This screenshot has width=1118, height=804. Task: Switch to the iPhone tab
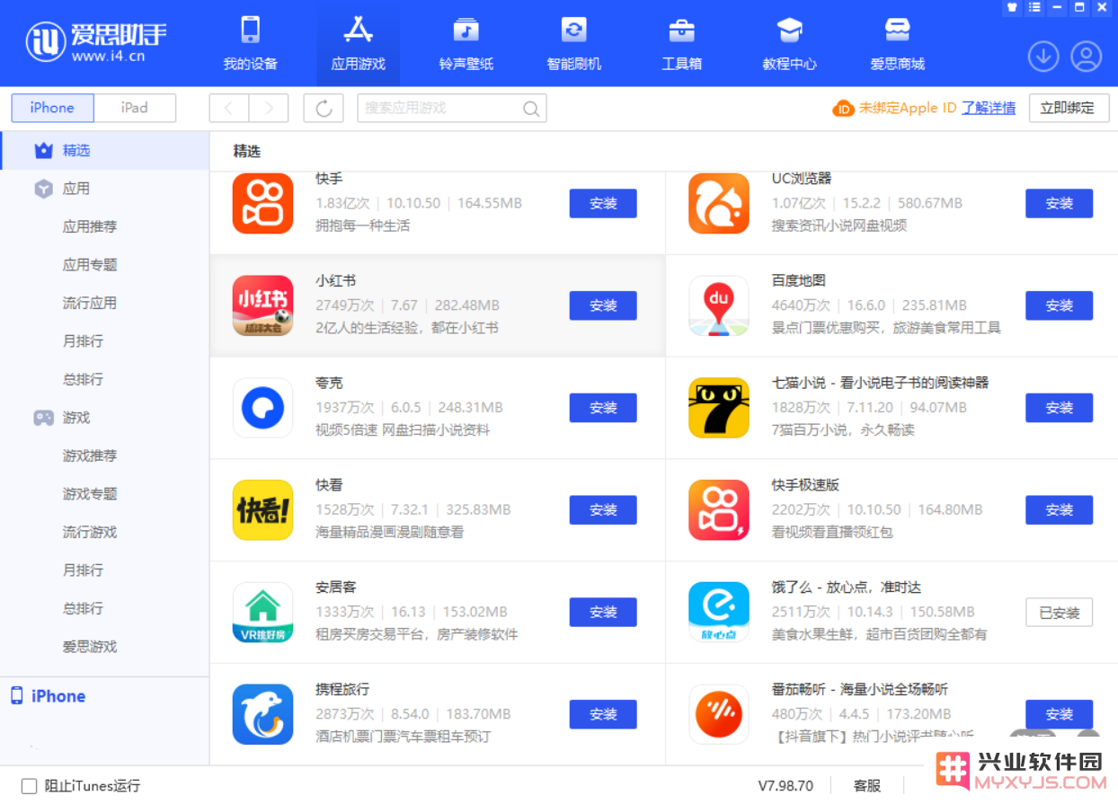(x=52, y=108)
